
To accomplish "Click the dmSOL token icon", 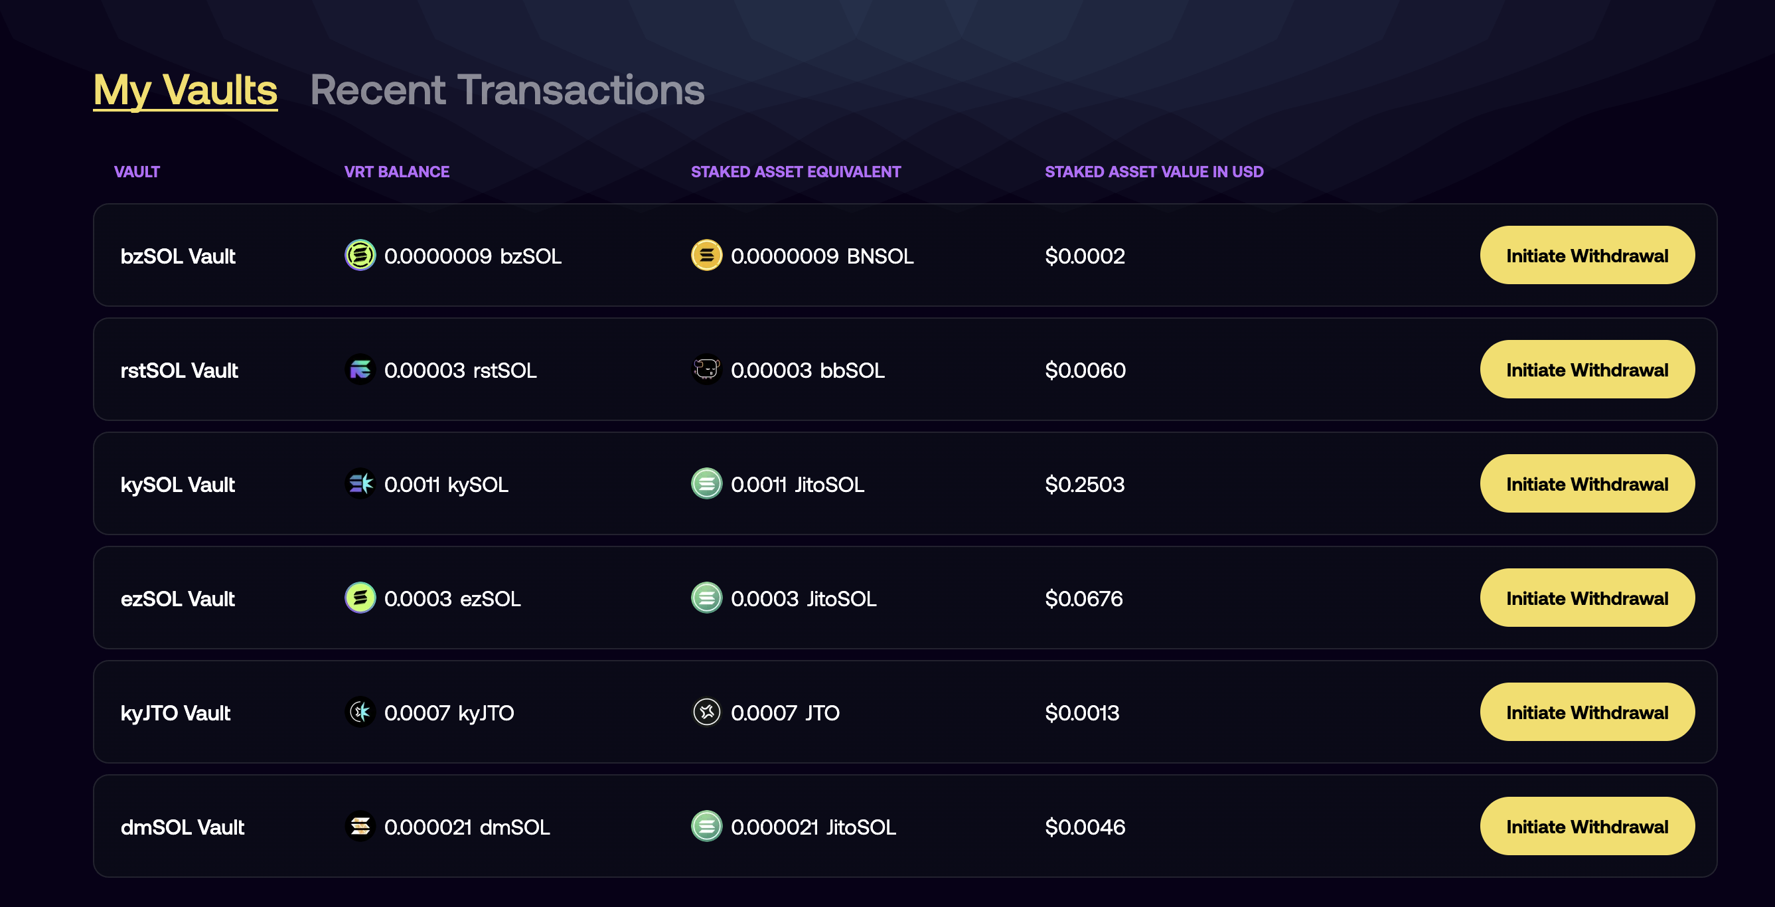I will pos(360,827).
